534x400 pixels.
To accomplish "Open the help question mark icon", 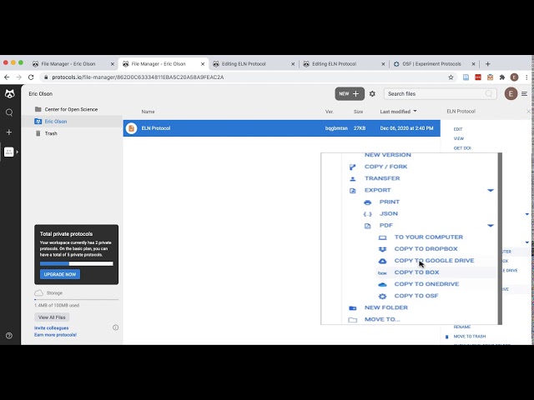I will tap(9, 336).
